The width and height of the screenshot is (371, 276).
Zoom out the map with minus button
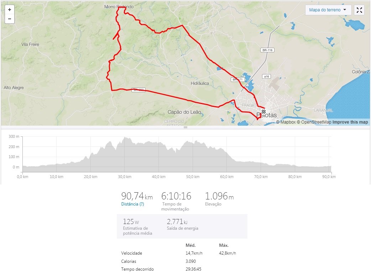pyautogui.click(x=10, y=19)
